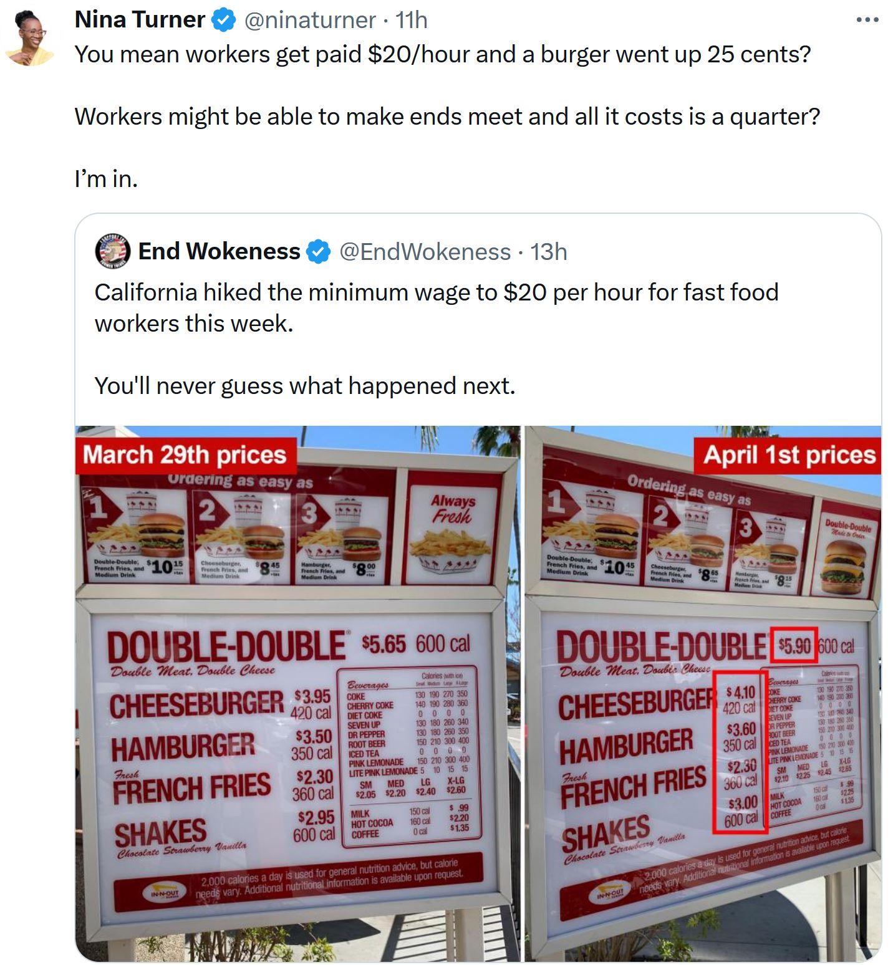Click quoted tweet text about California minimum wage
The image size is (893, 965).
pyautogui.click(x=437, y=308)
